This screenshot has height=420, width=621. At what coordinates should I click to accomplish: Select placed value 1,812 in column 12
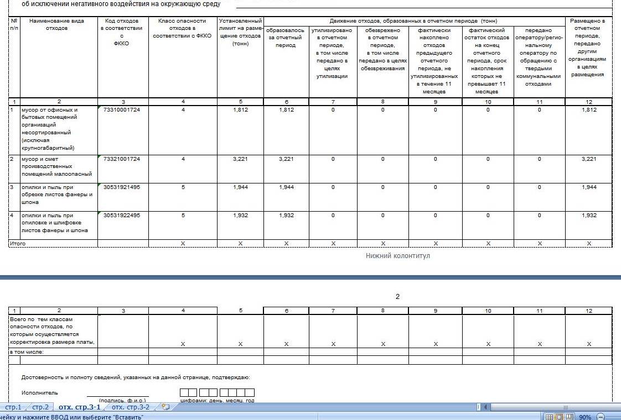pyautogui.click(x=588, y=130)
